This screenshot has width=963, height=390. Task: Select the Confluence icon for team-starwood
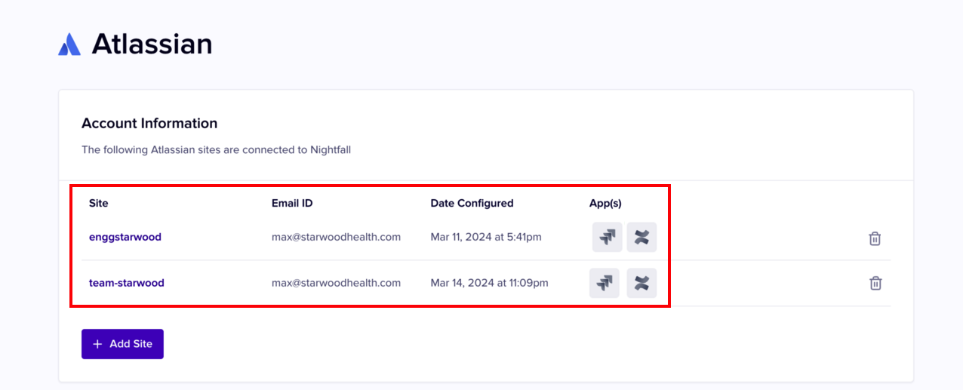coord(641,284)
